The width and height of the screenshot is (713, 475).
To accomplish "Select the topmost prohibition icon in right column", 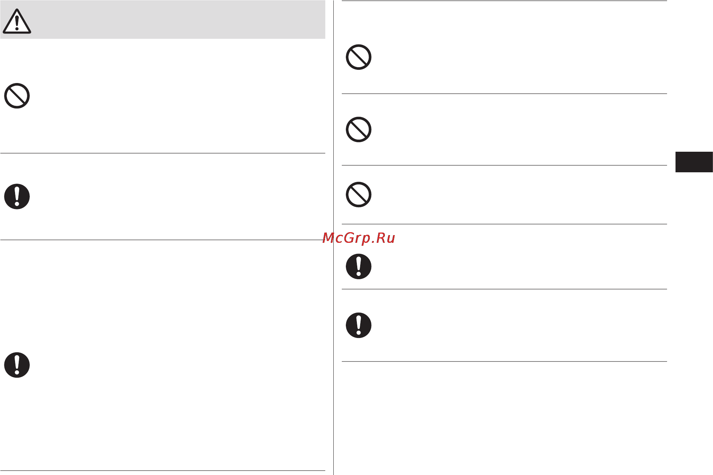I will click(359, 57).
